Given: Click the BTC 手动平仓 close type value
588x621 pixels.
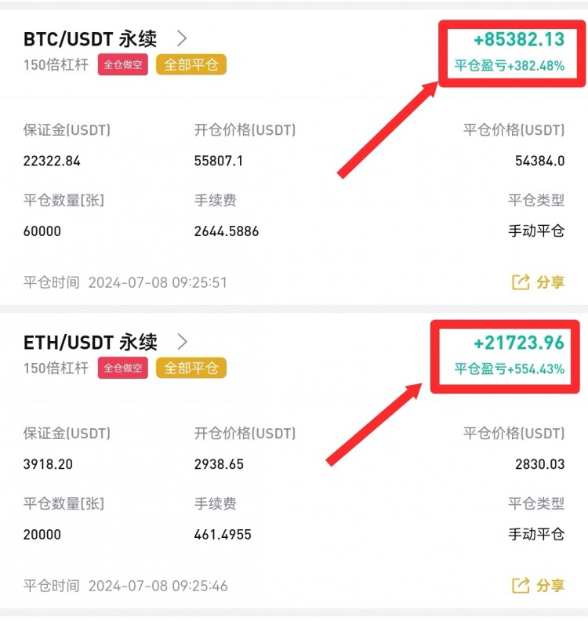Looking at the screenshot, I should (536, 231).
